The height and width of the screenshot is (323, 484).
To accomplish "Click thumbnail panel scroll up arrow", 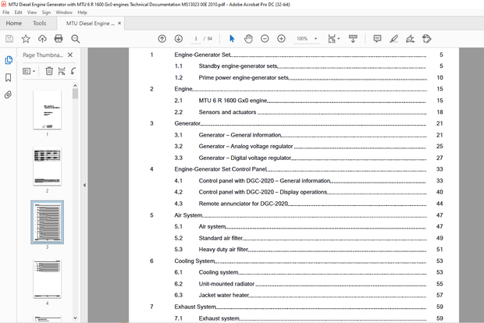I will pyautogui.click(x=75, y=86).
